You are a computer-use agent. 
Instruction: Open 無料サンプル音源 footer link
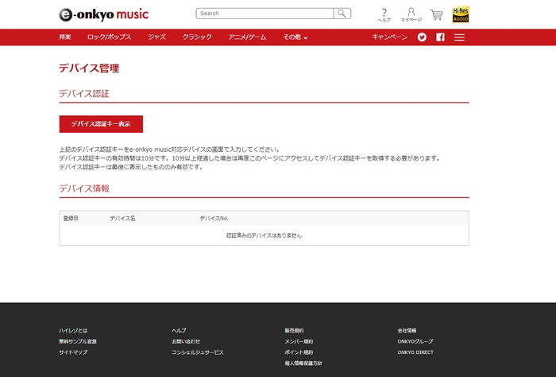pyautogui.click(x=78, y=341)
